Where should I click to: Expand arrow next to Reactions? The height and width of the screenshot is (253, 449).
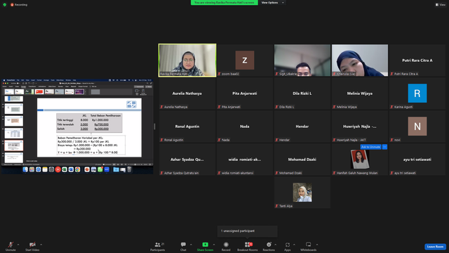tap(276, 245)
